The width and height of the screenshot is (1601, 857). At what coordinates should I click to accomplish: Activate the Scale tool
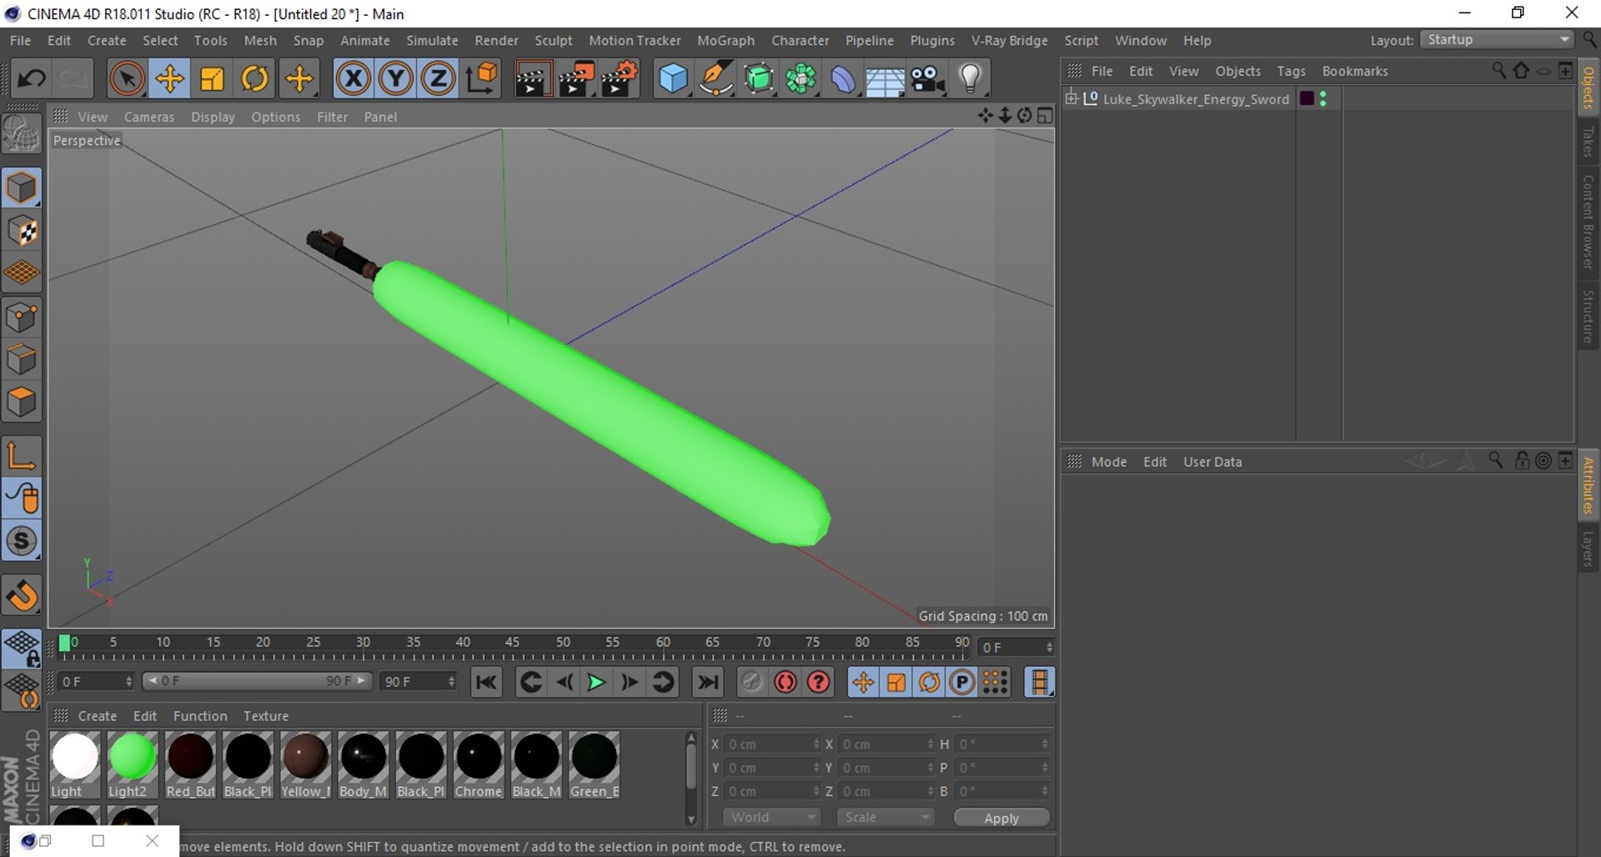(212, 79)
